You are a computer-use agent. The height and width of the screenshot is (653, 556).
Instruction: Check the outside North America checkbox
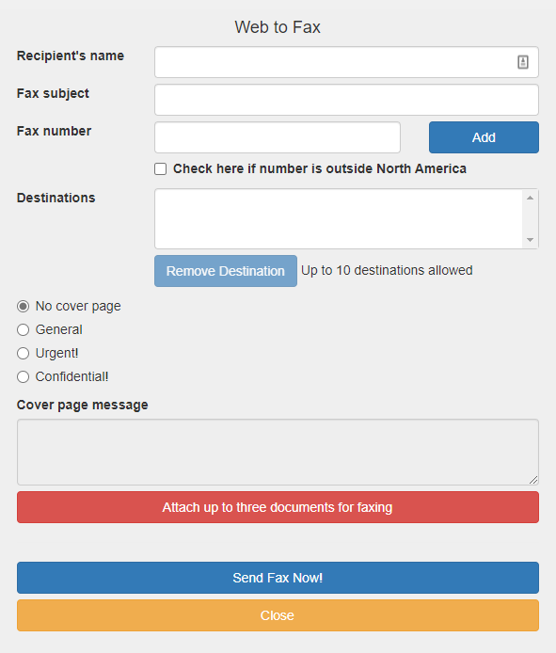[x=160, y=168]
